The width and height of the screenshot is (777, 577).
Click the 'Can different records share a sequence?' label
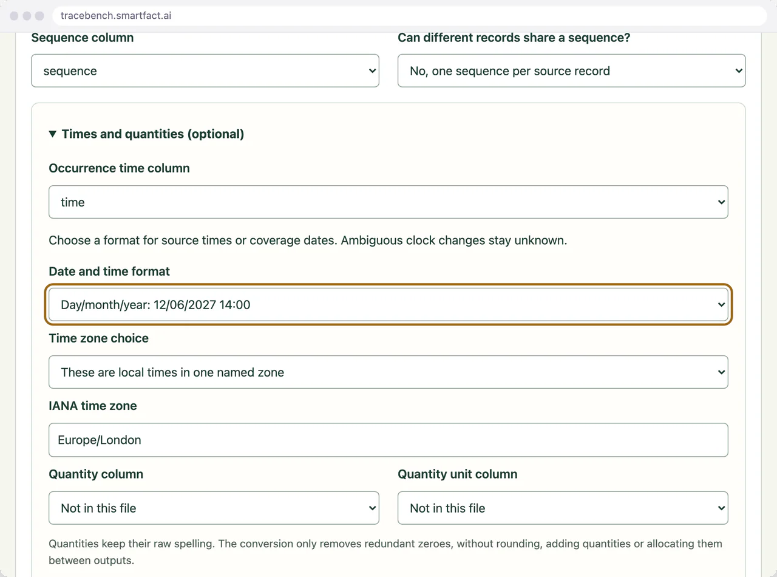pos(514,38)
